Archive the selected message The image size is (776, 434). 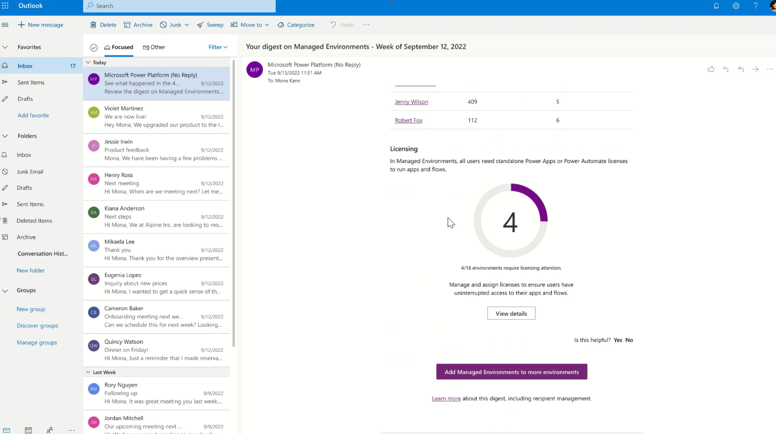(138, 25)
